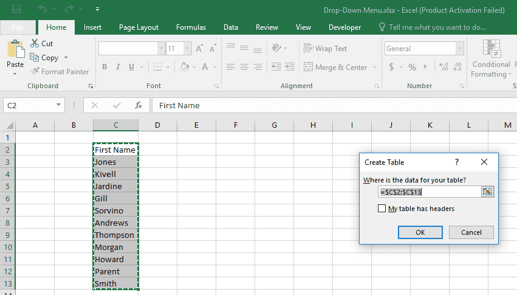The image size is (517, 295).
Task: Expand the Name Box dropdown
Action: point(59,105)
